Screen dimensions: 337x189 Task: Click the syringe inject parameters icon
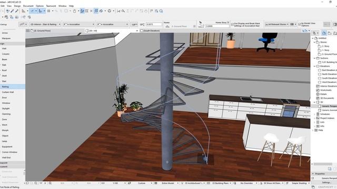coord(16,11)
